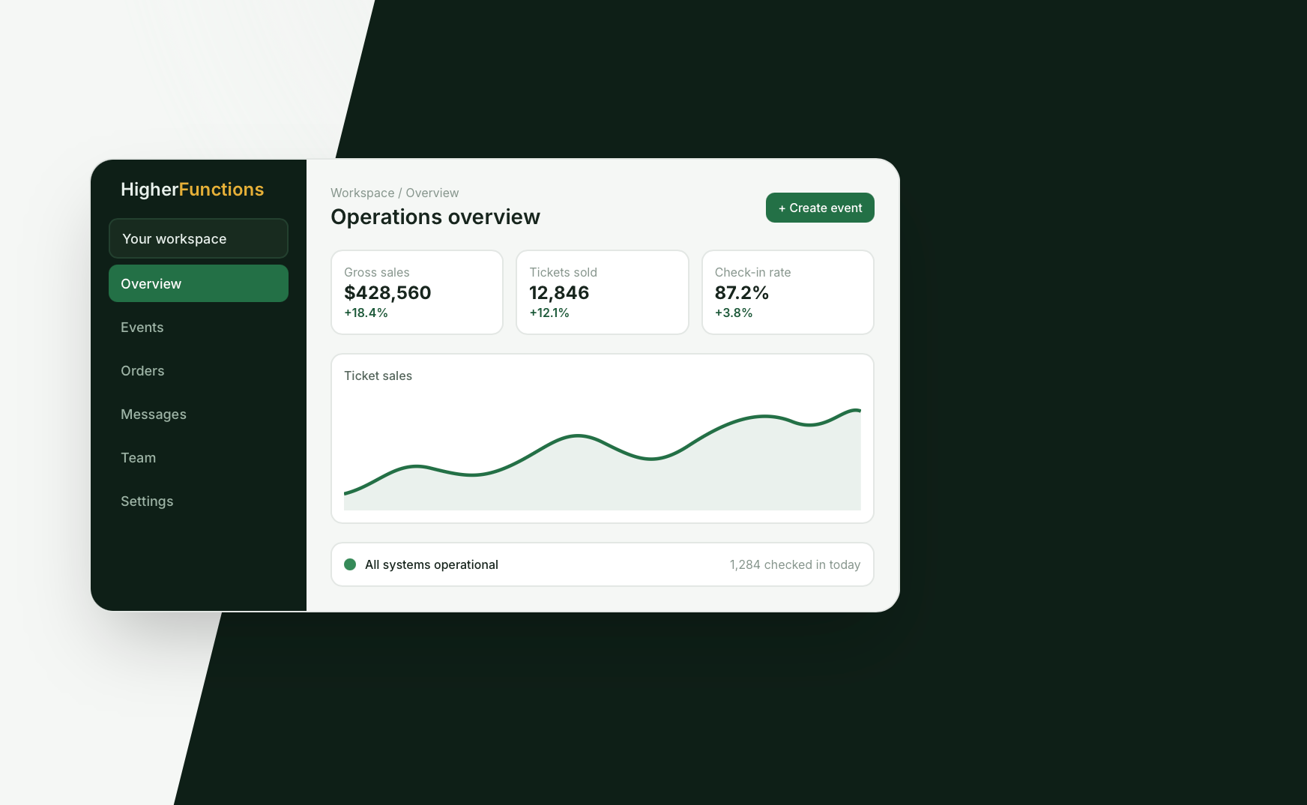Click the Operations overview heading
This screenshot has width=1307, height=805.
tap(435, 217)
